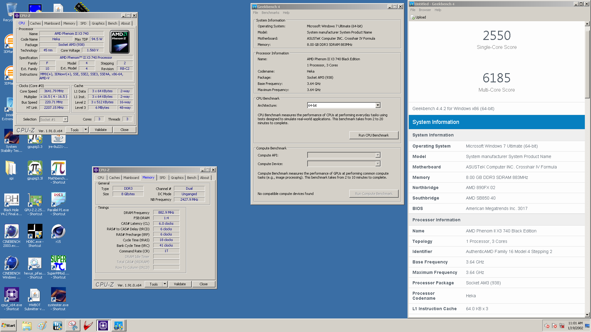This screenshot has height=332, width=591.
Task: Open Help menu in Geekbench 4 window
Action: [286, 13]
